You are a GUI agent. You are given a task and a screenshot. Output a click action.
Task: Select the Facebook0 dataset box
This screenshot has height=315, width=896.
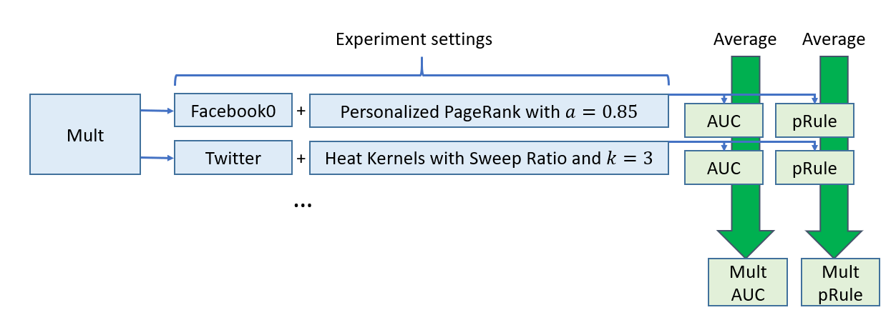pyautogui.click(x=233, y=111)
